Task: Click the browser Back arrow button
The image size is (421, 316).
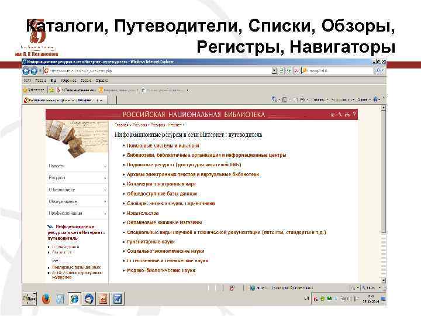Action: click(26, 71)
